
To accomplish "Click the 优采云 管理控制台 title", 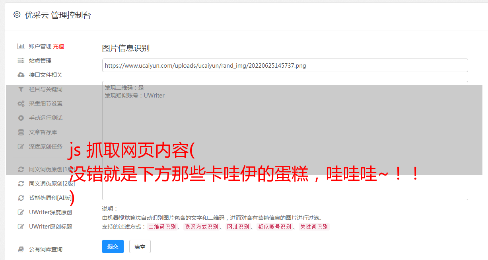I will tap(58, 15).
